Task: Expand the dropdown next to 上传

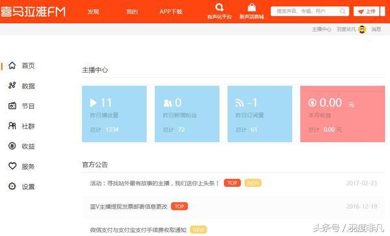Action: (x=383, y=12)
